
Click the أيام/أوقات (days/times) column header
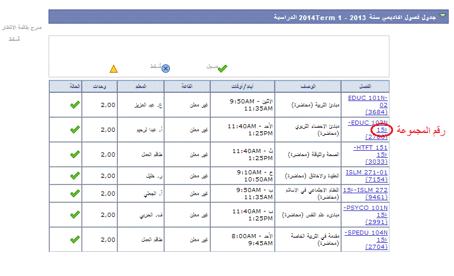pyautogui.click(x=243, y=86)
